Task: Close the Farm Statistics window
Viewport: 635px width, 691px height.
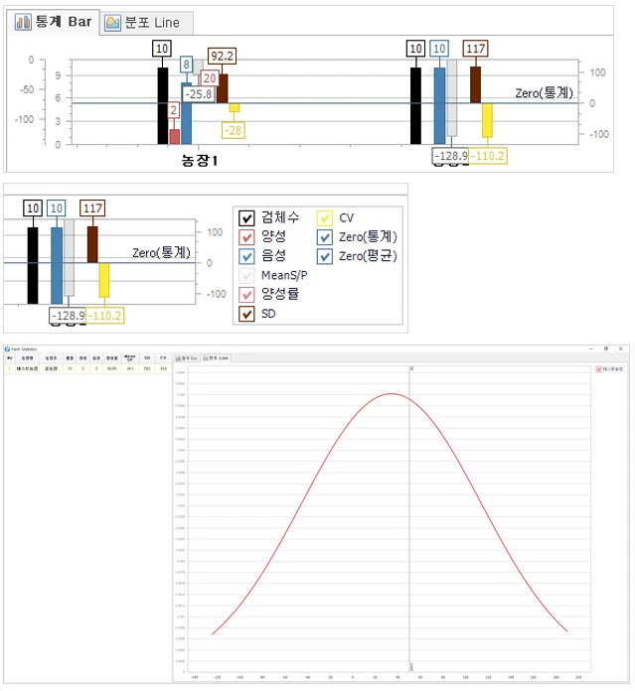Action: pyautogui.click(x=621, y=348)
